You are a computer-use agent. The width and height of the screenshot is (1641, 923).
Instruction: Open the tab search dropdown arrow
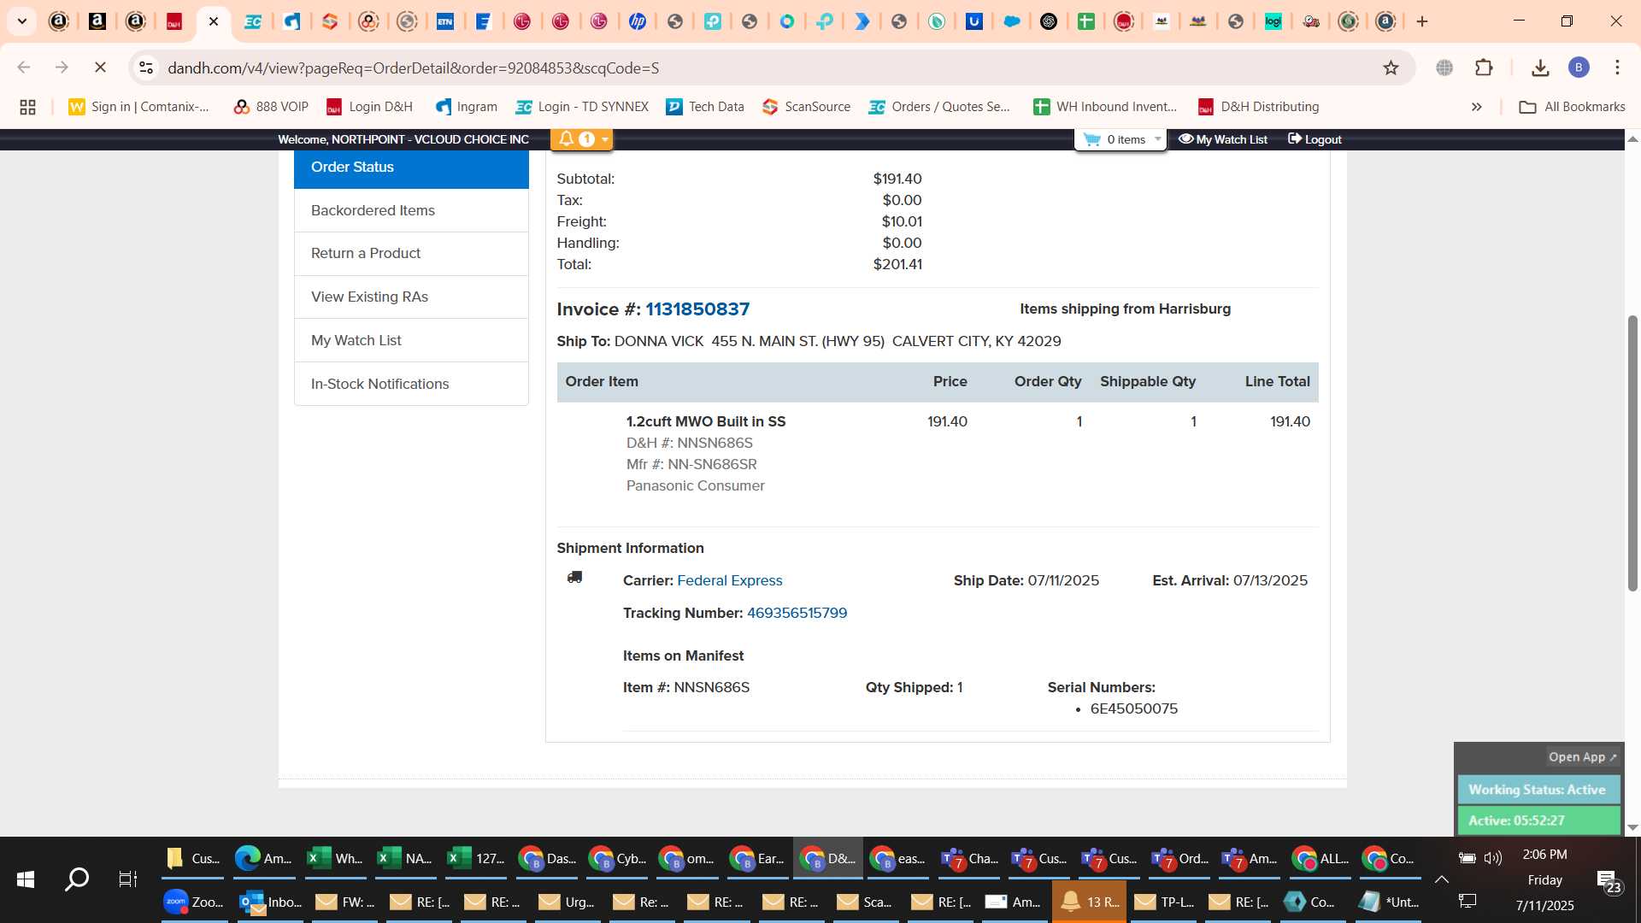[22, 21]
